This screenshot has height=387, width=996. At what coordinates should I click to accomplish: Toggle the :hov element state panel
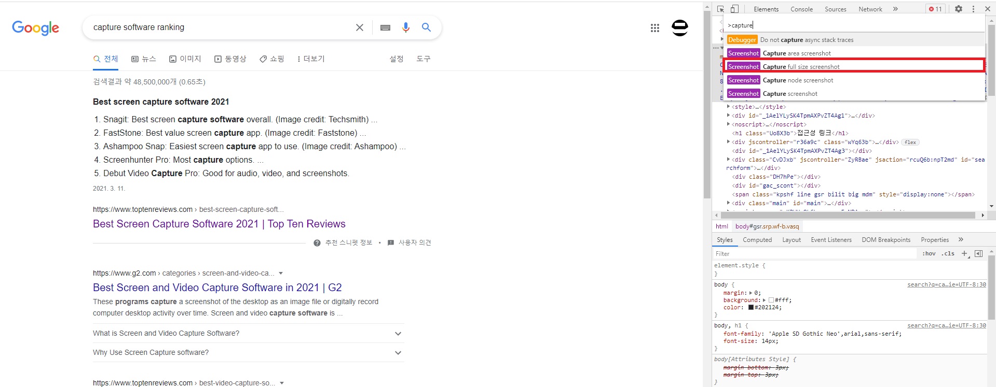929,253
